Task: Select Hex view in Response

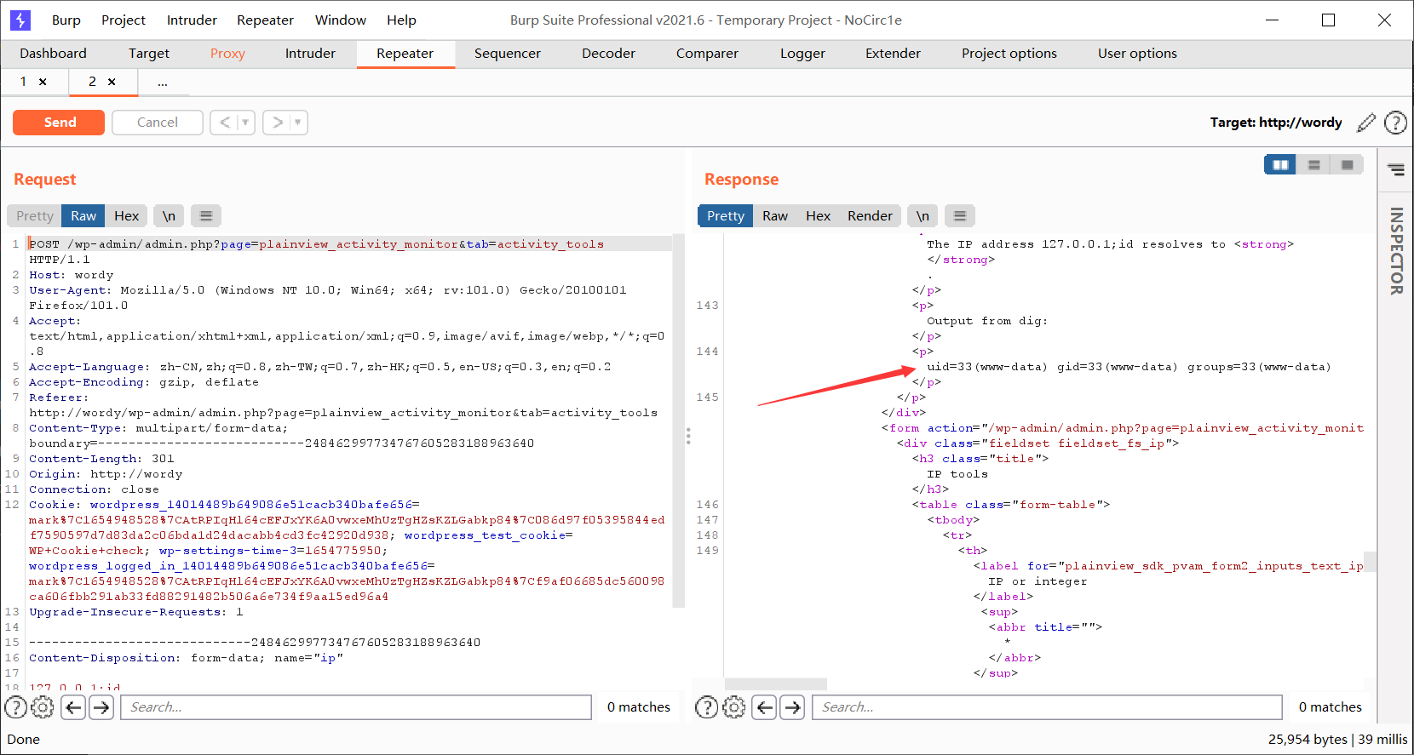Action: point(818,216)
